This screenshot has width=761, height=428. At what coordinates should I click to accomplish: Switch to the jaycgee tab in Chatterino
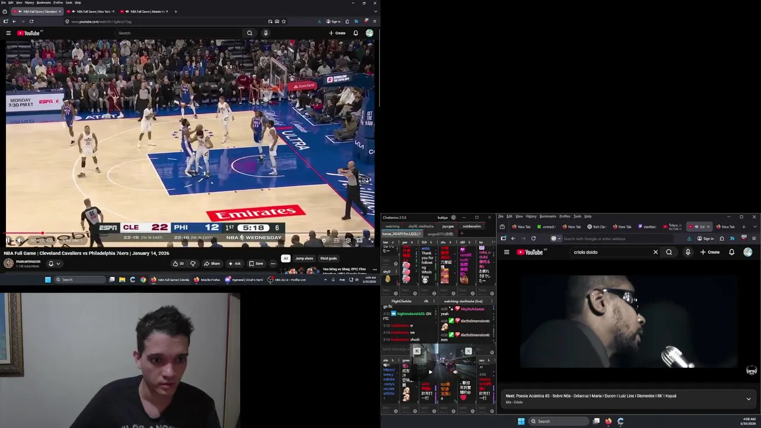[448, 226]
